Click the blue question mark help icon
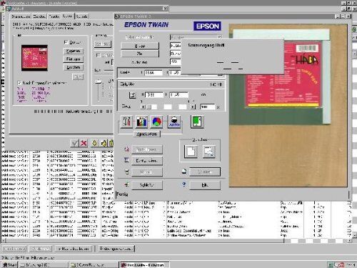357x268 pixels. coord(183,184)
